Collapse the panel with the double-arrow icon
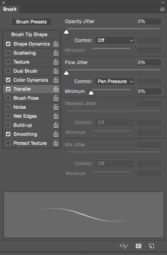 point(163,2)
